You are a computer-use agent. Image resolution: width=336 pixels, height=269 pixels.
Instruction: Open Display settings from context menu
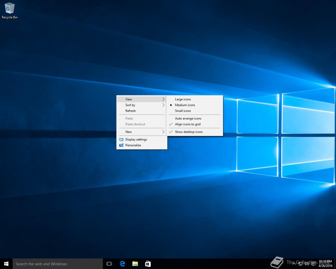click(x=142, y=139)
